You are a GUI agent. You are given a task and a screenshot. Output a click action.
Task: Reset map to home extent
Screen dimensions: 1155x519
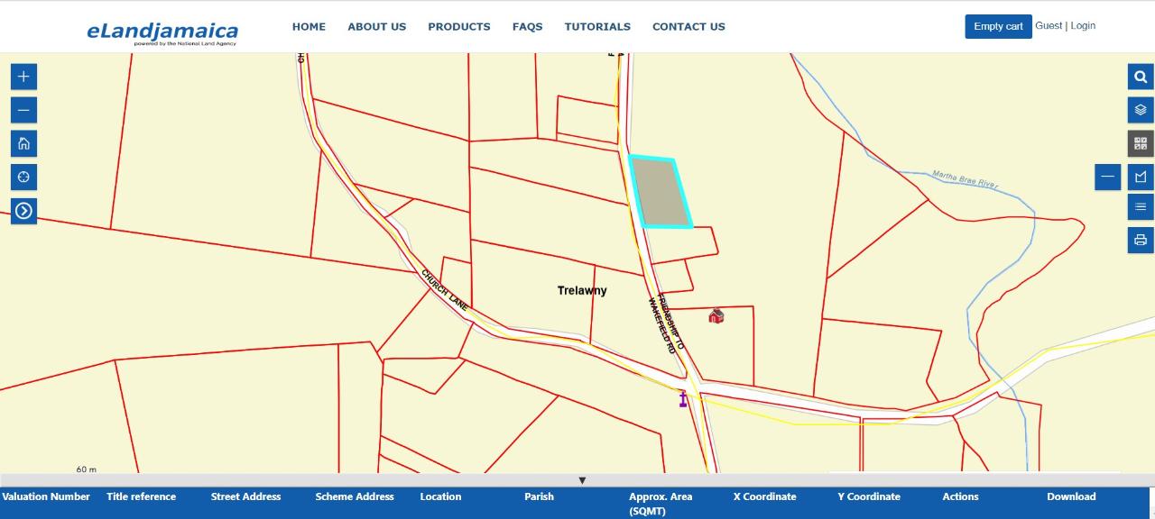point(23,143)
